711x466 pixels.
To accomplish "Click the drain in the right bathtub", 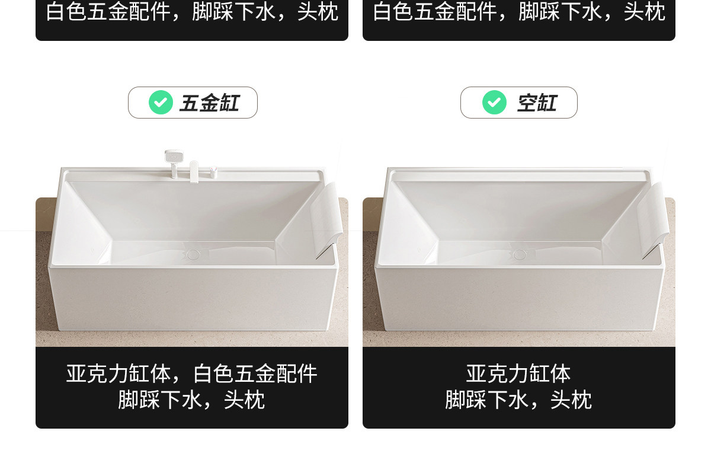I will tap(520, 254).
